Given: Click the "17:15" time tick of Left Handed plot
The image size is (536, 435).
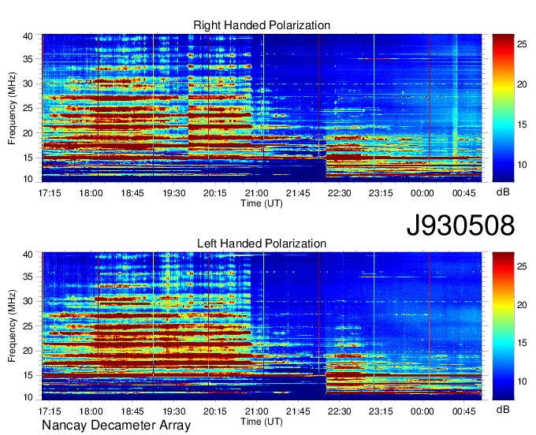Looking at the screenshot, I should point(50,411).
